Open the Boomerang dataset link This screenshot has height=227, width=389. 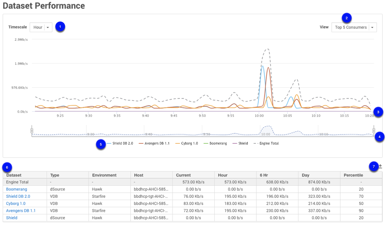(16, 189)
